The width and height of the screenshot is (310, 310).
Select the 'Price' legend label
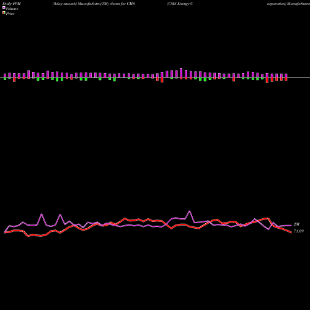tap(10, 14)
